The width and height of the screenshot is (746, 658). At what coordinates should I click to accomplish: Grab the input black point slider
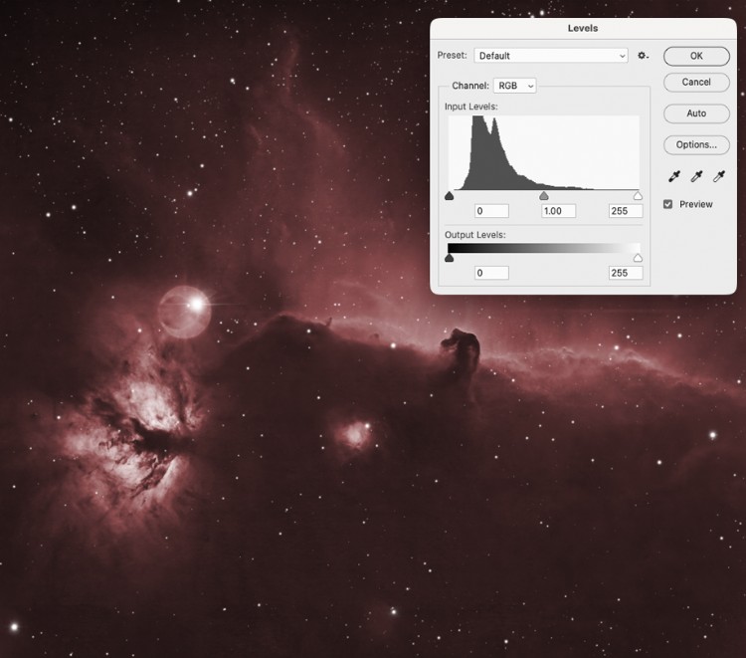coord(450,196)
